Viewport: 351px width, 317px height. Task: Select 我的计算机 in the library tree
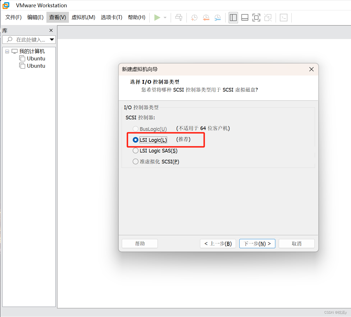[x=32, y=51]
